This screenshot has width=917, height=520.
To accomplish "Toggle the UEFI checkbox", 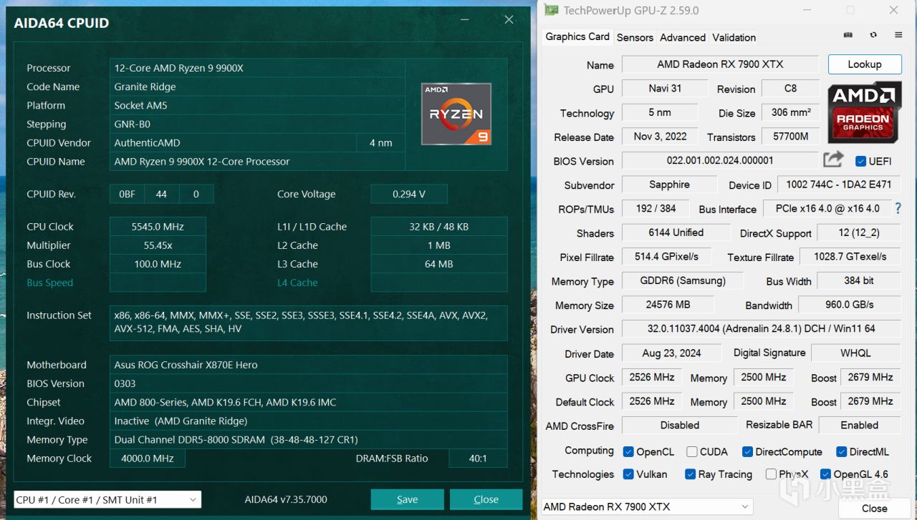I will [861, 161].
